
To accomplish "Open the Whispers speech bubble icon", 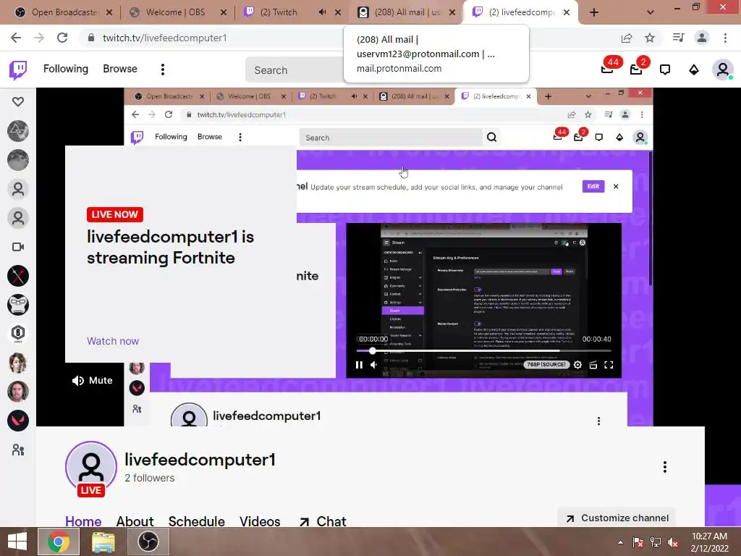I will click(x=665, y=70).
